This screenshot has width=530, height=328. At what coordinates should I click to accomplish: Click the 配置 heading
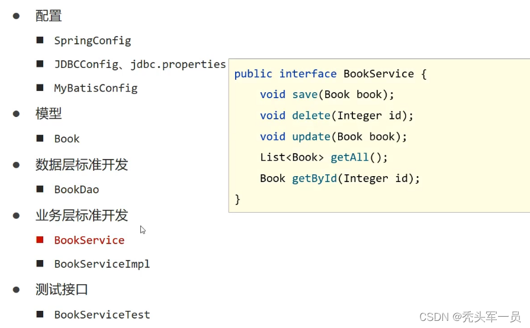pyautogui.click(x=49, y=16)
